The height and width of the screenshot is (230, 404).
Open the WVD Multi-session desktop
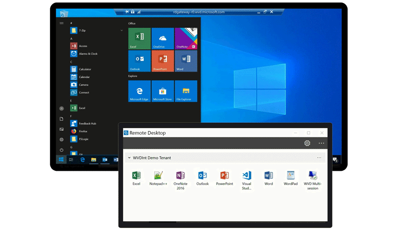point(313,181)
